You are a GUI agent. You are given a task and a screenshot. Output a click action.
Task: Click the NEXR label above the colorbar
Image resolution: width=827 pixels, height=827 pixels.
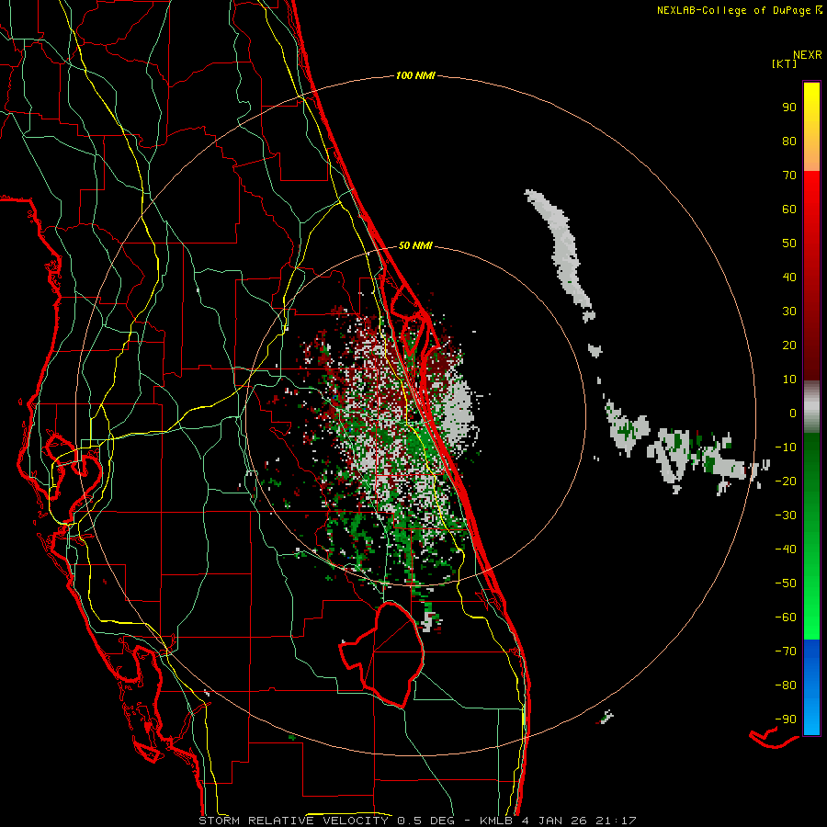point(808,55)
